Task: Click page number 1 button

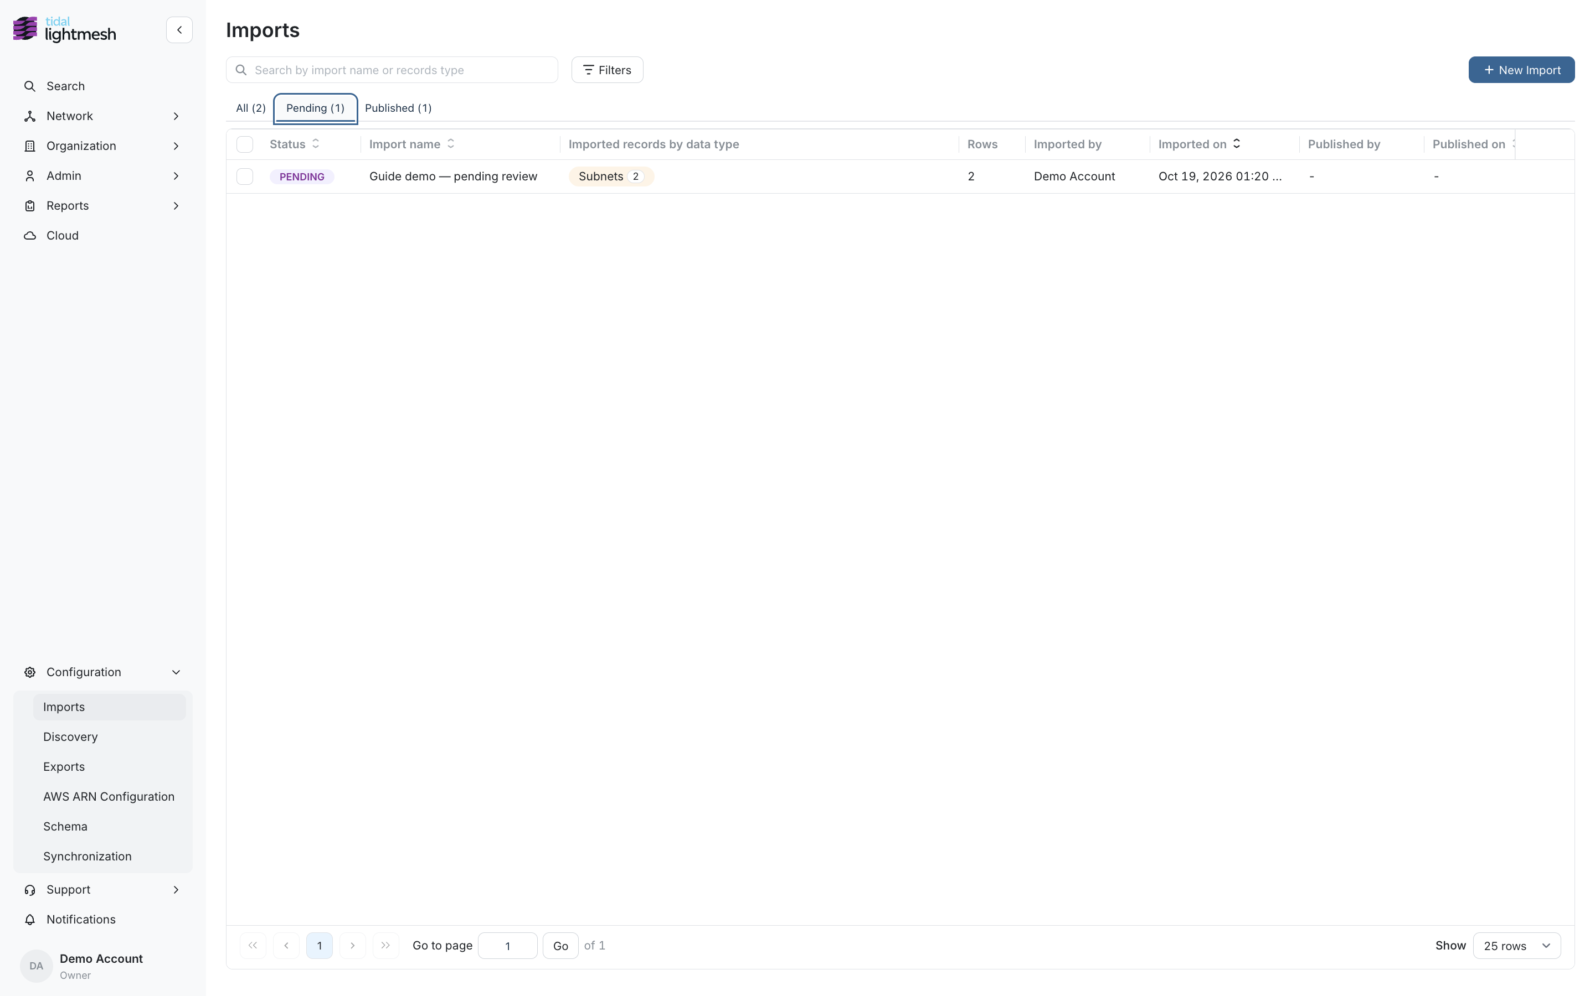Action: pos(320,945)
